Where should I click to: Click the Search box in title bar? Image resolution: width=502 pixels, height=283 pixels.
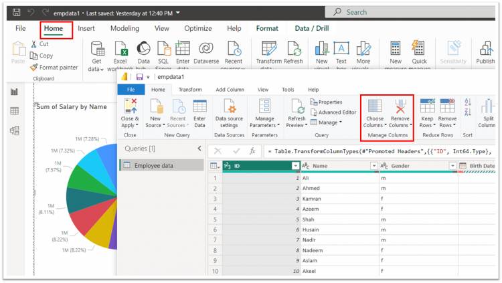pos(410,12)
